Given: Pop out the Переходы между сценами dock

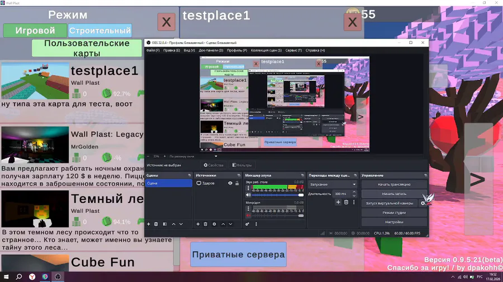Looking at the screenshot, I should [x=355, y=175].
